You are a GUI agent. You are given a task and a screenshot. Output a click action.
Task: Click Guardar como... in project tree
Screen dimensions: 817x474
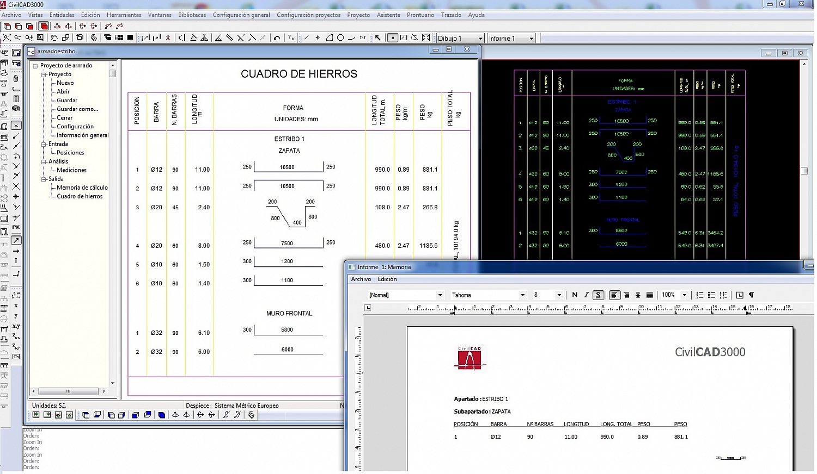point(77,109)
